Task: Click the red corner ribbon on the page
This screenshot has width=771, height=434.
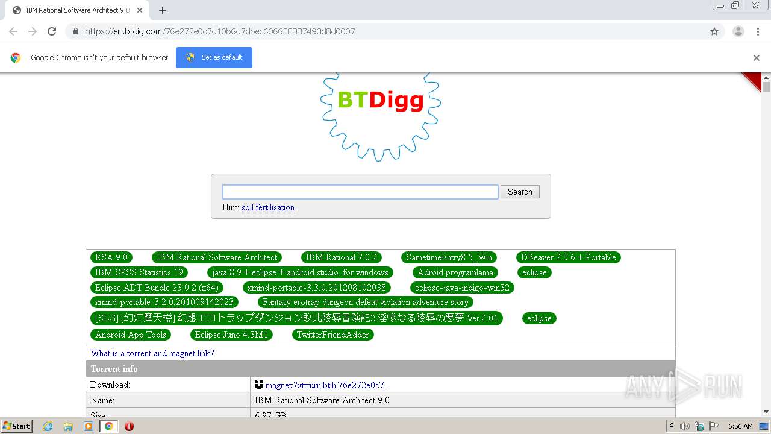Action: pyautogui.click(x=754, y=81)
